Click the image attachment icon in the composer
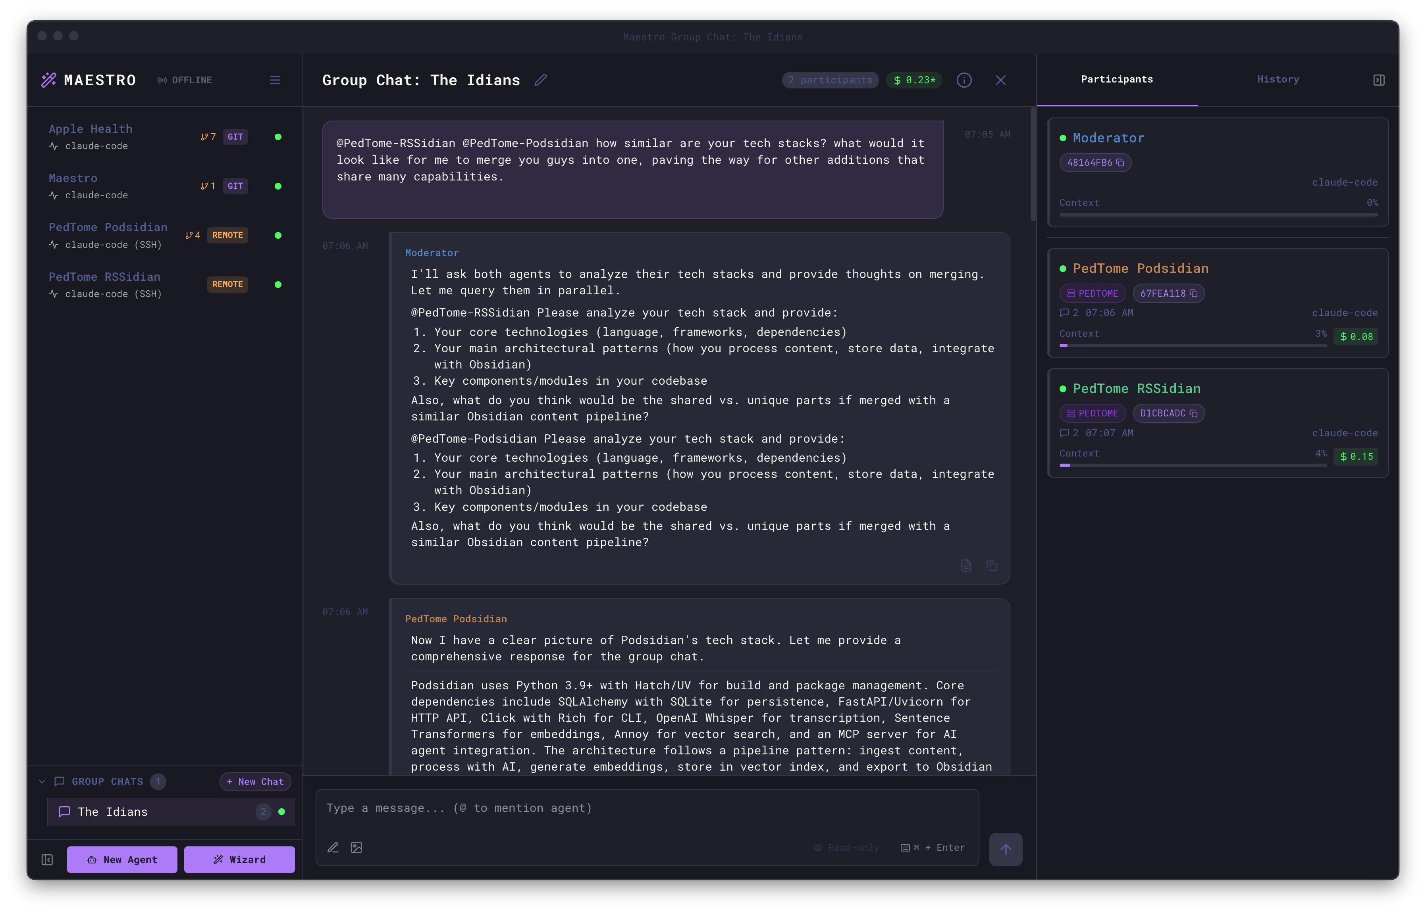The height and width of the screenshot is (913, 1426). [356, 847]
